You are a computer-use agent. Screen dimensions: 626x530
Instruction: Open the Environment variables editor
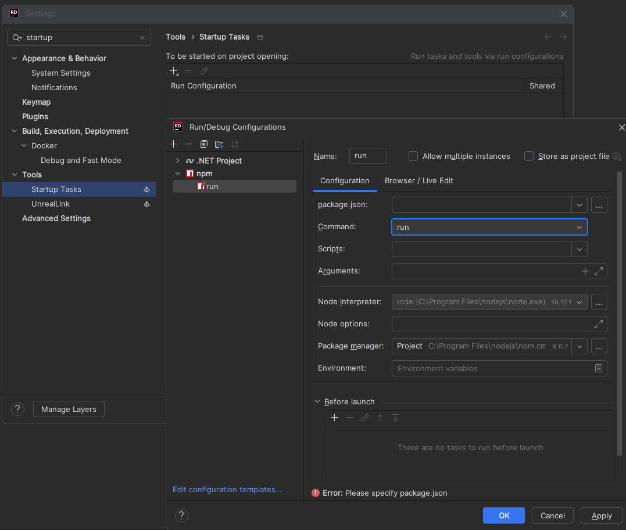pyautogui.click(x=599, y=368)
